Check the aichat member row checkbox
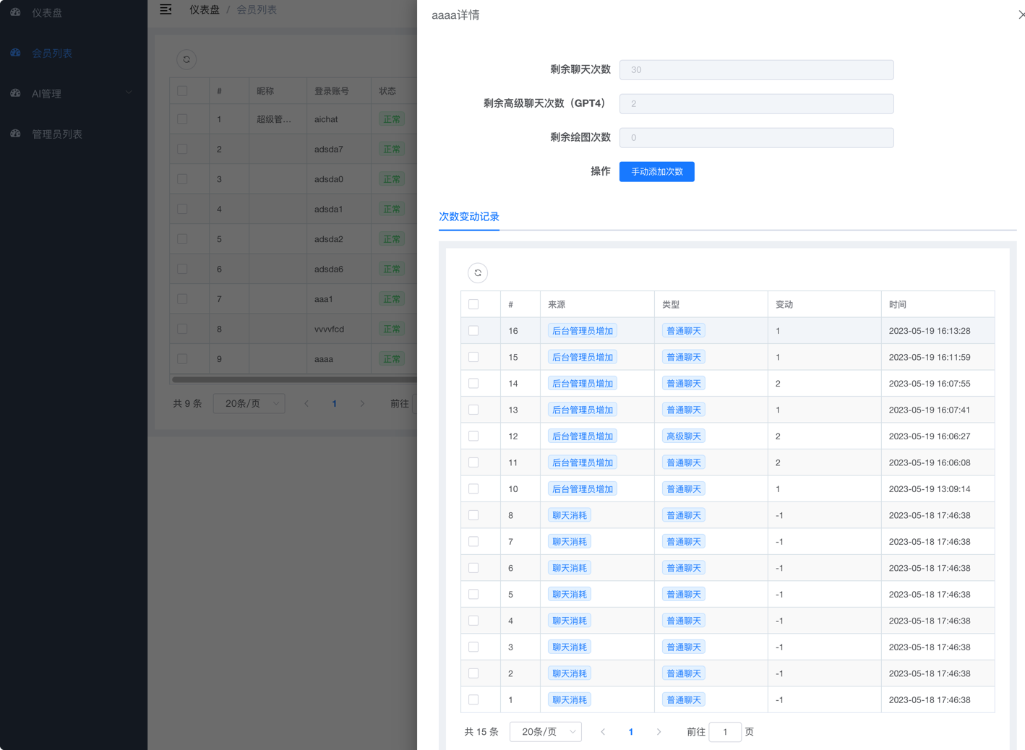Viewport: 1025px width, 750px height. point(182,119)
